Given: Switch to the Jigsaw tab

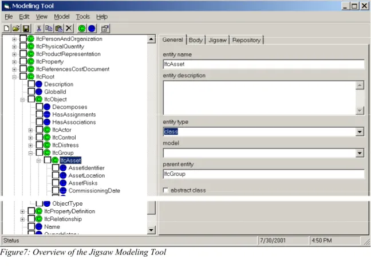Looking at the screenshot, I should [x=218, y=40].
